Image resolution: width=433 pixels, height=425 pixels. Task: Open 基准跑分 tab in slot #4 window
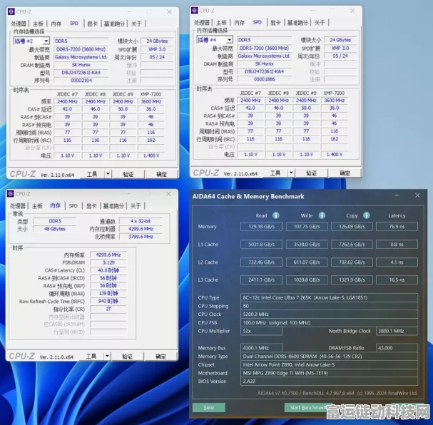[x=297, y=23]
